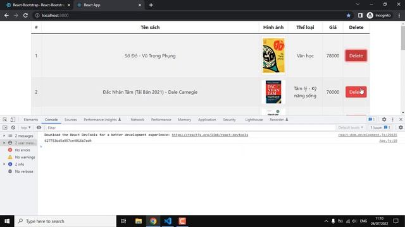405x227 pixels.
Task: Reload the localhost page
Action: [25, 15]
